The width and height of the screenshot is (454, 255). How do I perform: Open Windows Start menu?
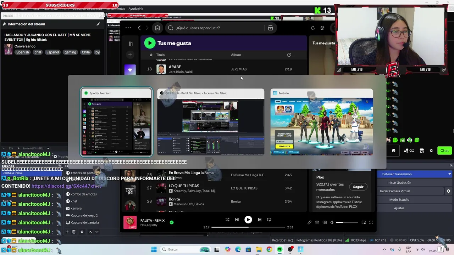pyautogui.click(x=154, y=249)
